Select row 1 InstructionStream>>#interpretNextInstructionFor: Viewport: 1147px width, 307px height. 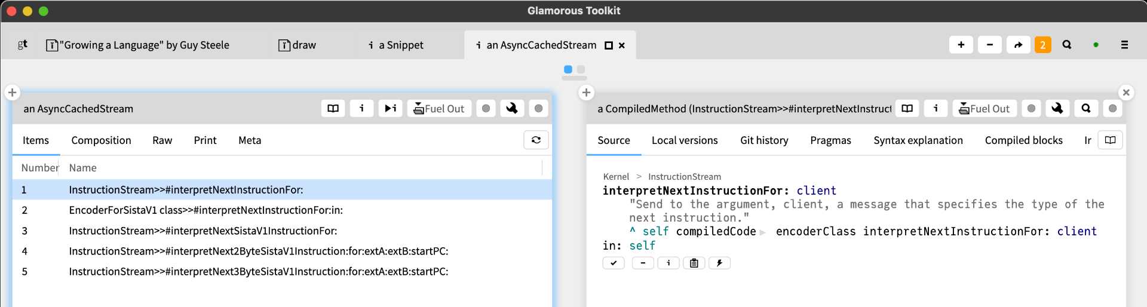282,190
